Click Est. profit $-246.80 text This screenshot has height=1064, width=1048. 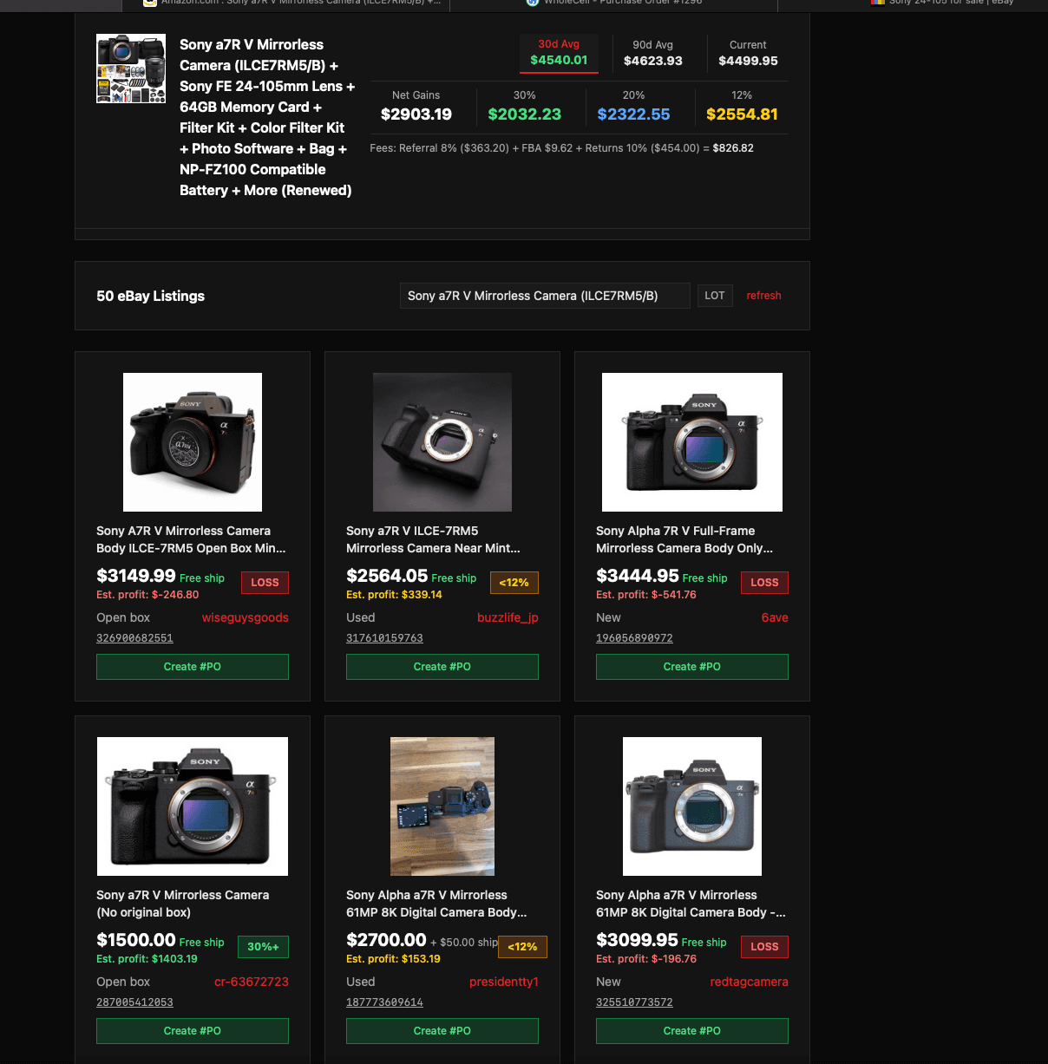click(x=147, y=595)
